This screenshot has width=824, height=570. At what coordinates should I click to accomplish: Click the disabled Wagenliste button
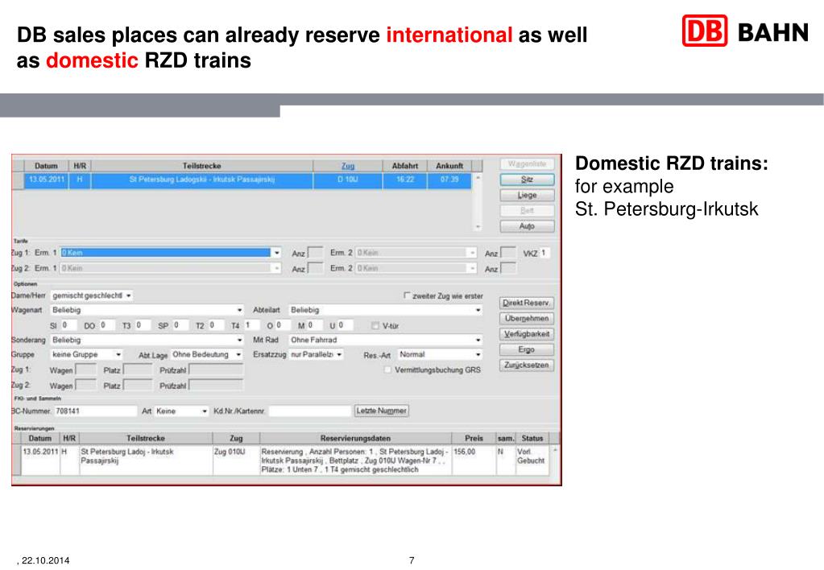click(x=527, y=164)
